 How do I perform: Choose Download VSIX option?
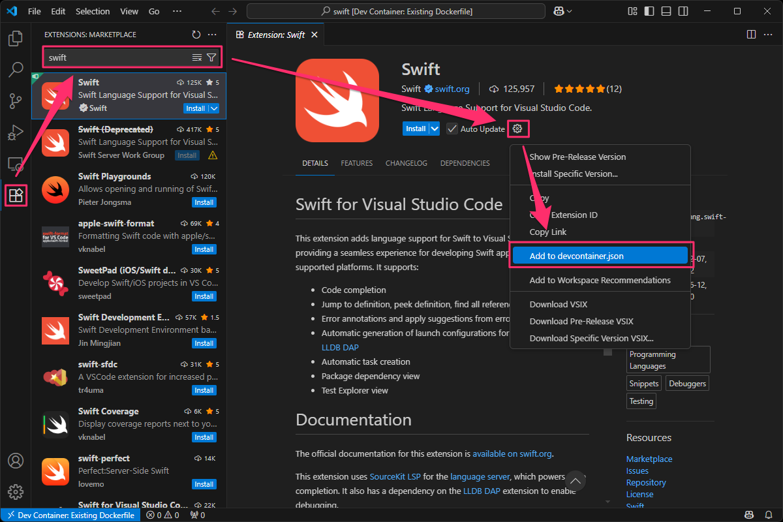600,304
